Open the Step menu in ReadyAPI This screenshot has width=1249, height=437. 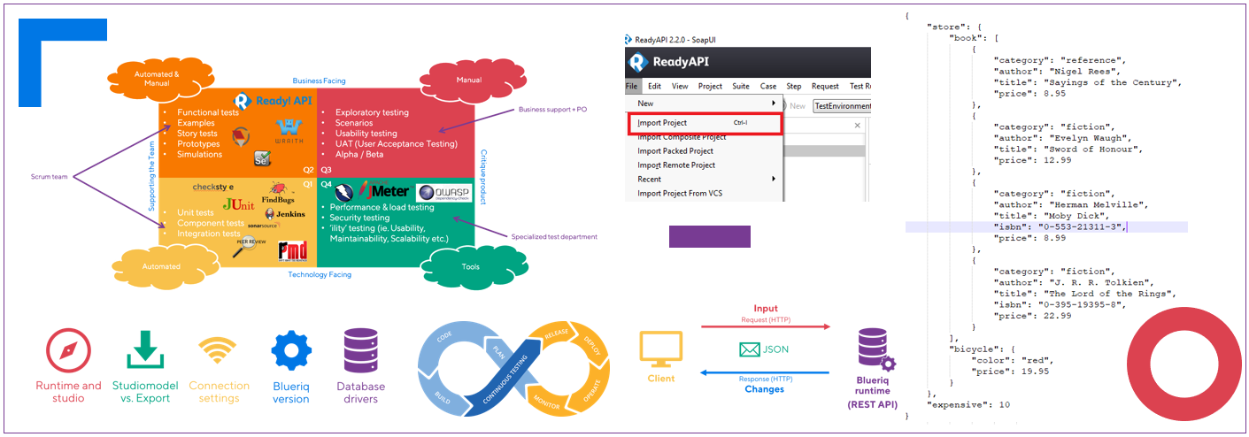(x=794, y=86)
